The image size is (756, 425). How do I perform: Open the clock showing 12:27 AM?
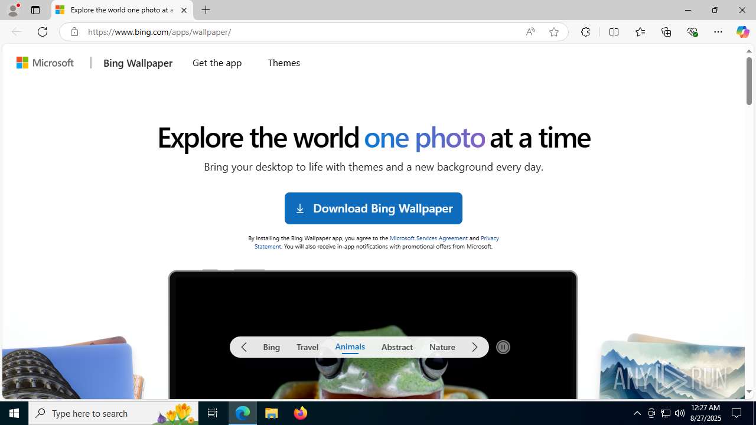(706, 413)
